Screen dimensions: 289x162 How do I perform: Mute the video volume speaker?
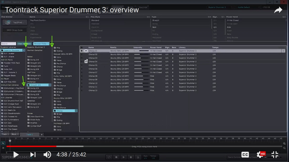[x=47, y=155]
